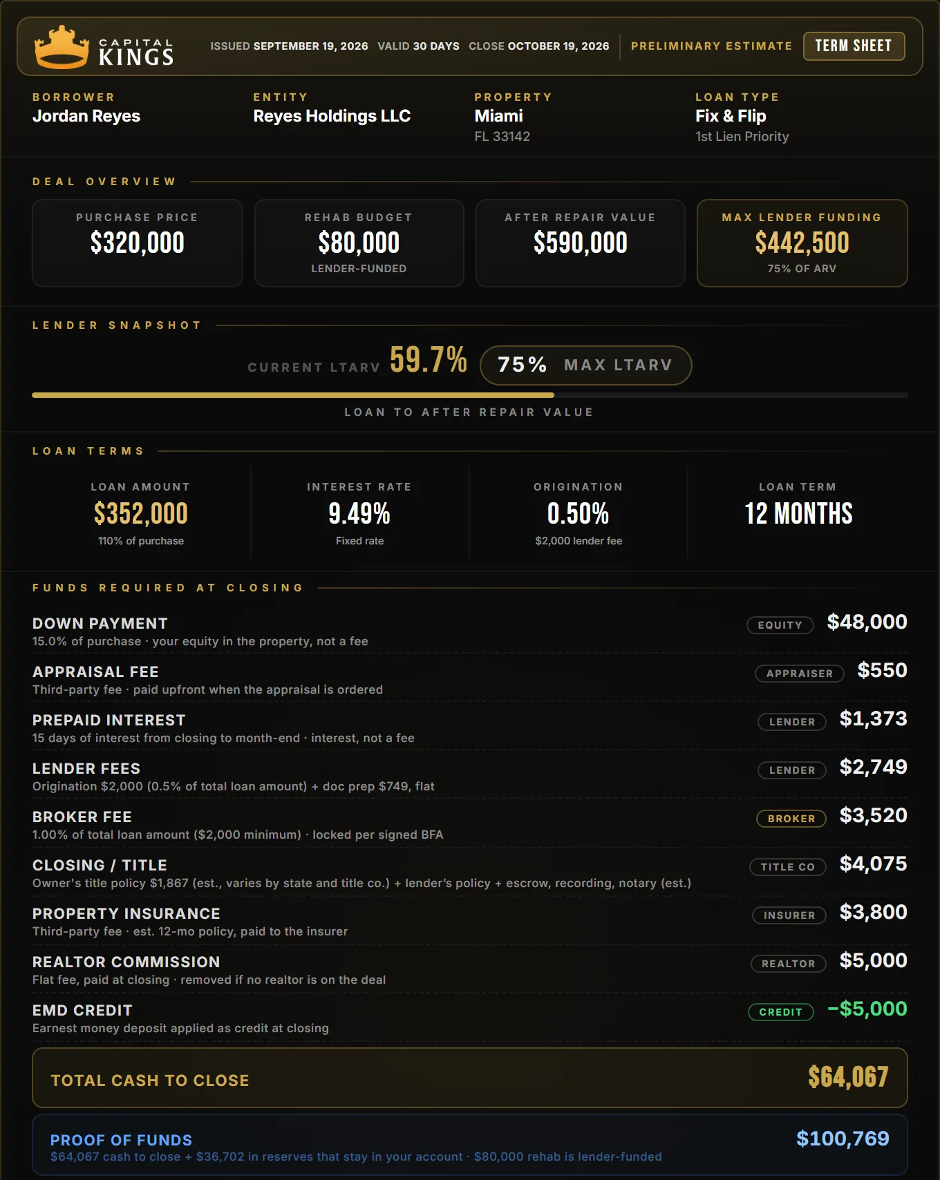The image size is (940, 1180).
Task: Click the TERM SHEET button
Action: tap(854, 46)
